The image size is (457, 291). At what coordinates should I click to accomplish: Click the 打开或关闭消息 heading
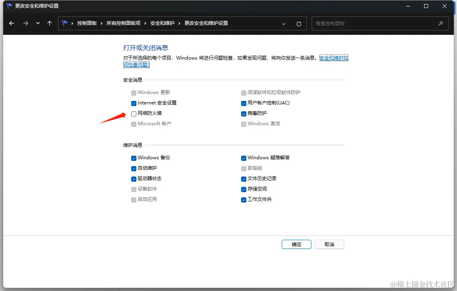pyautogui.click(x=145, y=48)
